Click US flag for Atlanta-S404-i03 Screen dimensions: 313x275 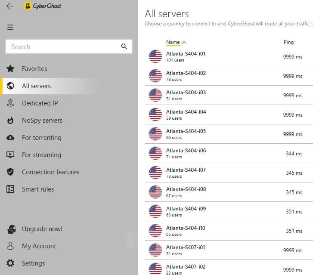pyautogui.click(x=155, y=95)
